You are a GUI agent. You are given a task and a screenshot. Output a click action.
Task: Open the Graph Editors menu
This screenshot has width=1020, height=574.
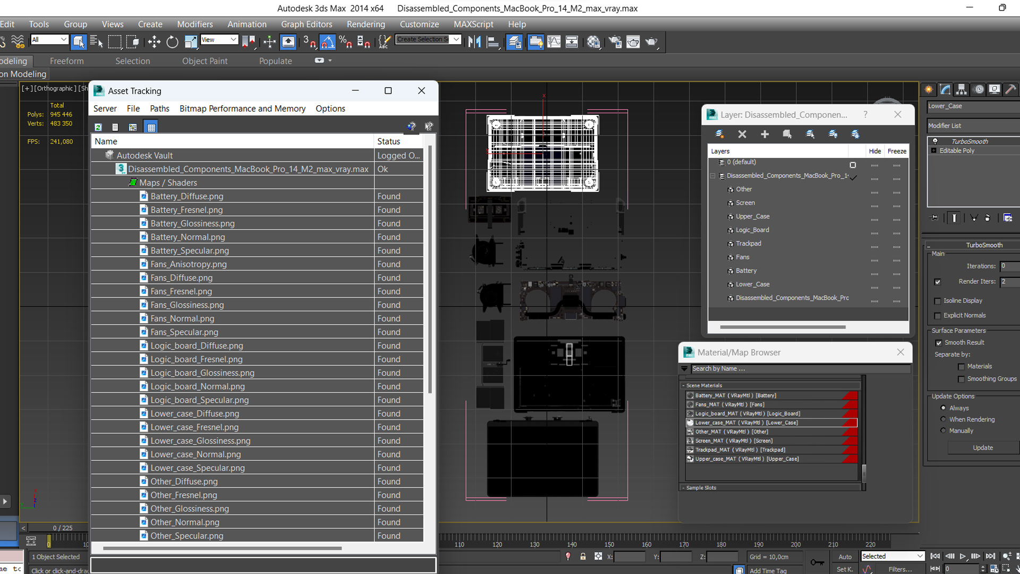click(307, 24)
